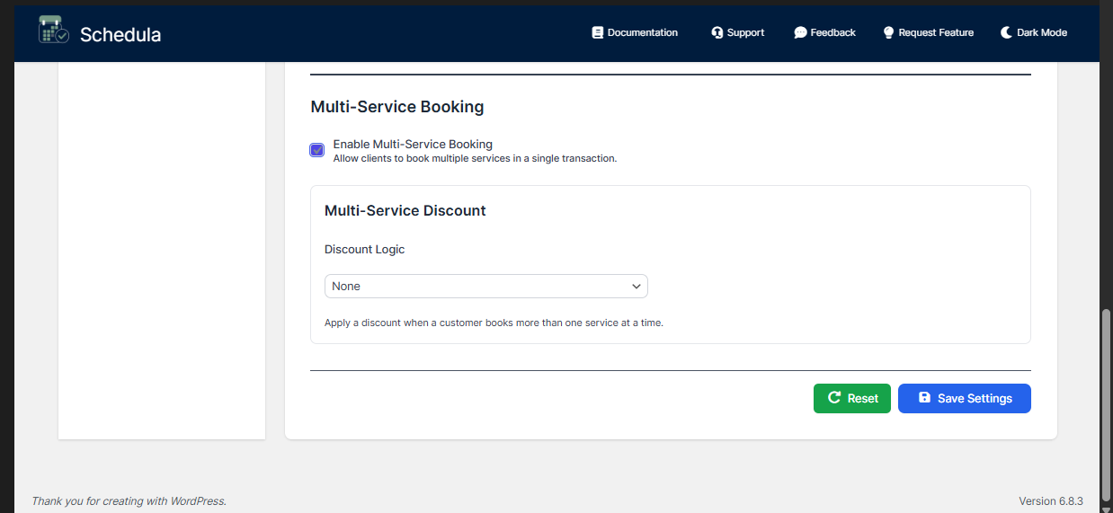Go to Support in the header

738,32
